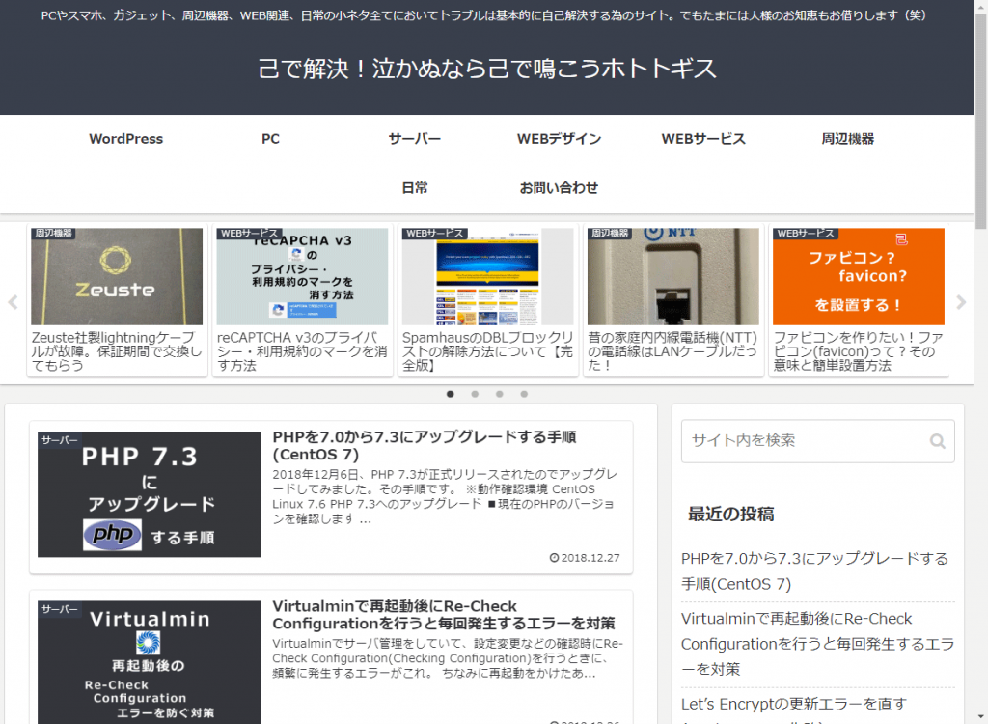Select the サーバー badge on the Virtualmin thumbnail
The image size is (988, 724).
click(x=59, y=607)
